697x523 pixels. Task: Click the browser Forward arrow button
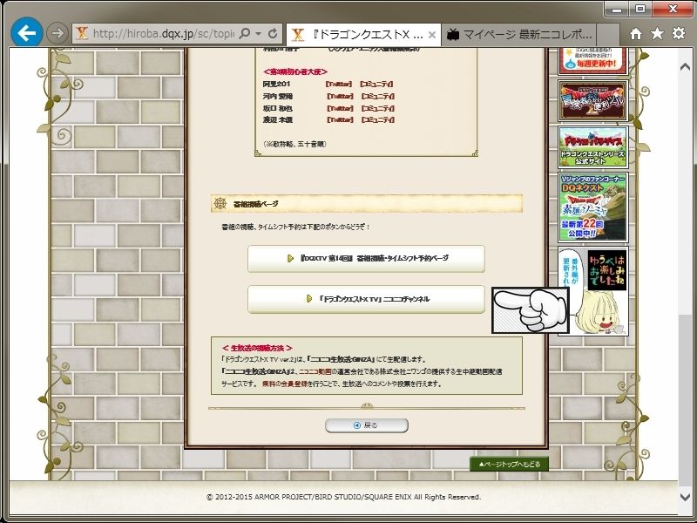(58, 33)
